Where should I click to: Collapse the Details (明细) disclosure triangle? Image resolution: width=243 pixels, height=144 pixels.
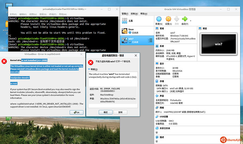(90, 69)
